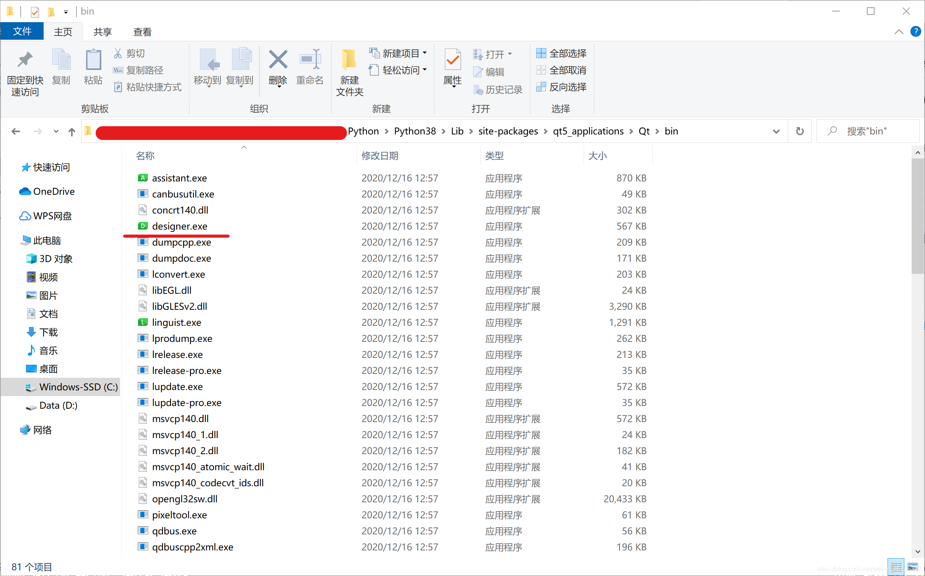Sort by the Type column header
925x576 pixels.
[x=495, y=155]
